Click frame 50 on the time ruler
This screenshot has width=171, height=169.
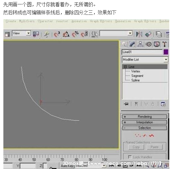34,159
